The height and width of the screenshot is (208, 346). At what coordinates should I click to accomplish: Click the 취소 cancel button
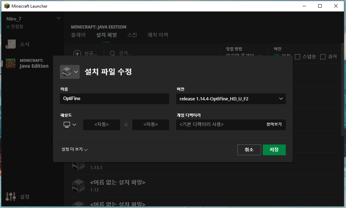click(x=249, y=150)
